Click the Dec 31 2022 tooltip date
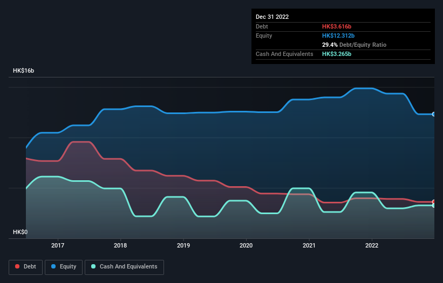The image size is (443, 283). tap(272, 17)
